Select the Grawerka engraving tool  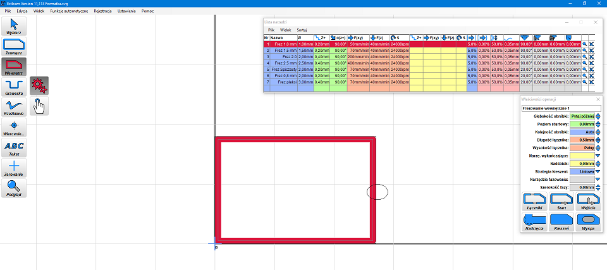14,87
